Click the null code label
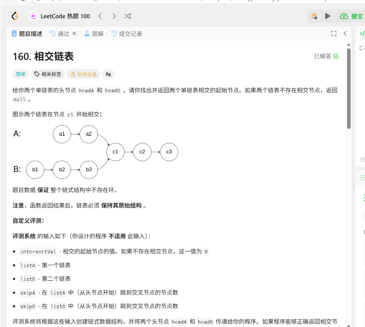Viewport: 365px width, 327px height. pos(19,100)
